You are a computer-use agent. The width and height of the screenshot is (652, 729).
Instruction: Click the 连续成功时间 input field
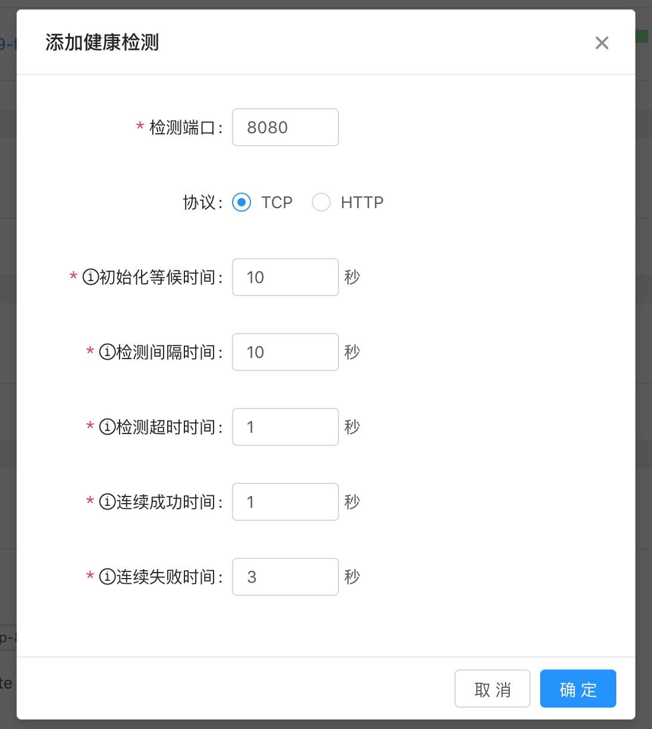click(x=285, y=502)
